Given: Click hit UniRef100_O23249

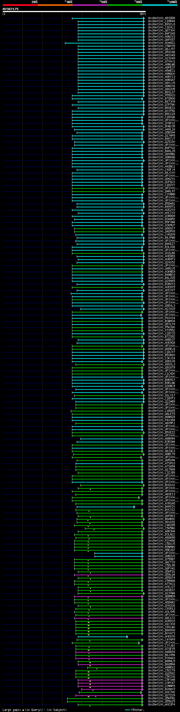Looking at the screenshot, I should (x=161, y=58).
